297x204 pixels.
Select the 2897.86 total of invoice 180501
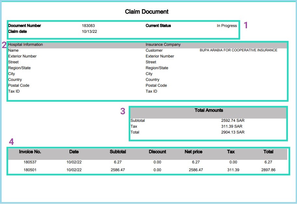coord(268,170)
